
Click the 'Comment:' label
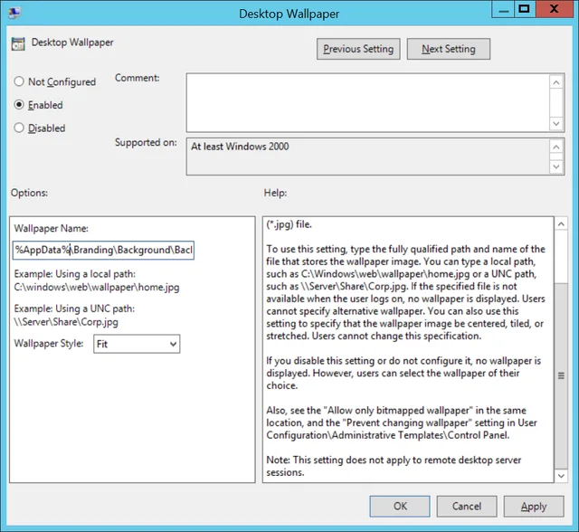137,78
